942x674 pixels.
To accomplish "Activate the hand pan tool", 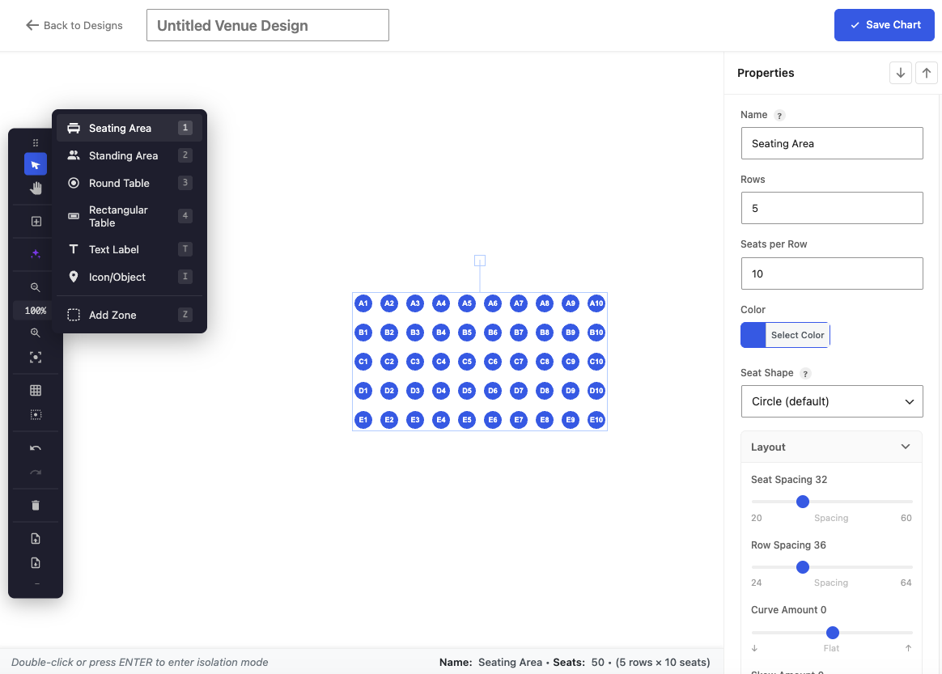I will [x=36, y=188].
